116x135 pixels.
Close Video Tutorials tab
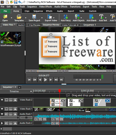tap(78, 25)
